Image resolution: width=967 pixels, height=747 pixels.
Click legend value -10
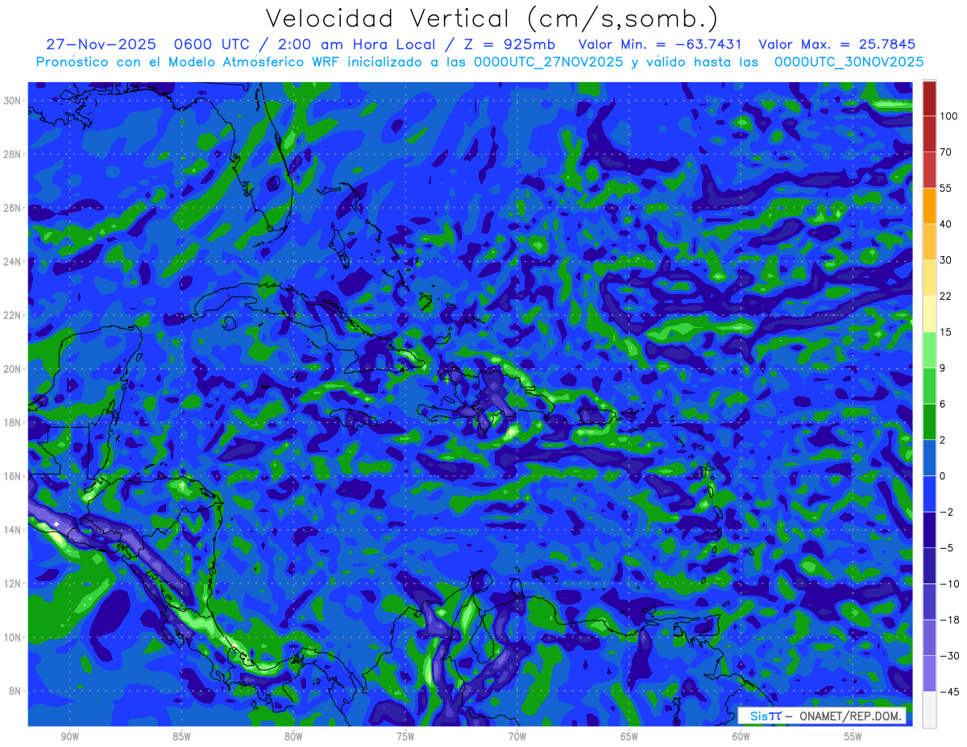[949, 584]
